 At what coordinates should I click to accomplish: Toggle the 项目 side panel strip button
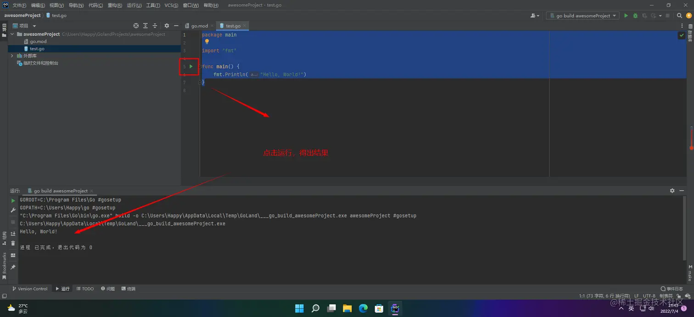[4, 30]
